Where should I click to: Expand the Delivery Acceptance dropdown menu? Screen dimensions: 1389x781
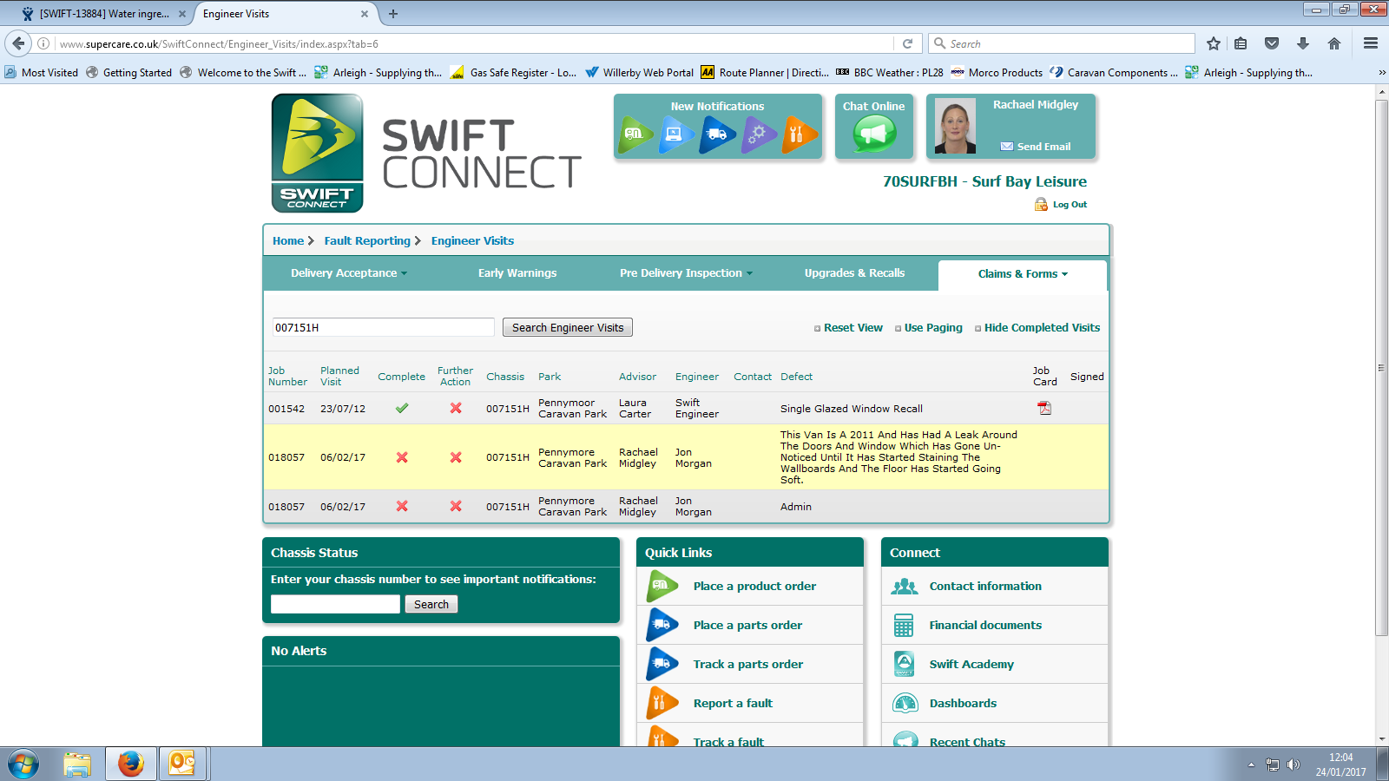(348, 273)
